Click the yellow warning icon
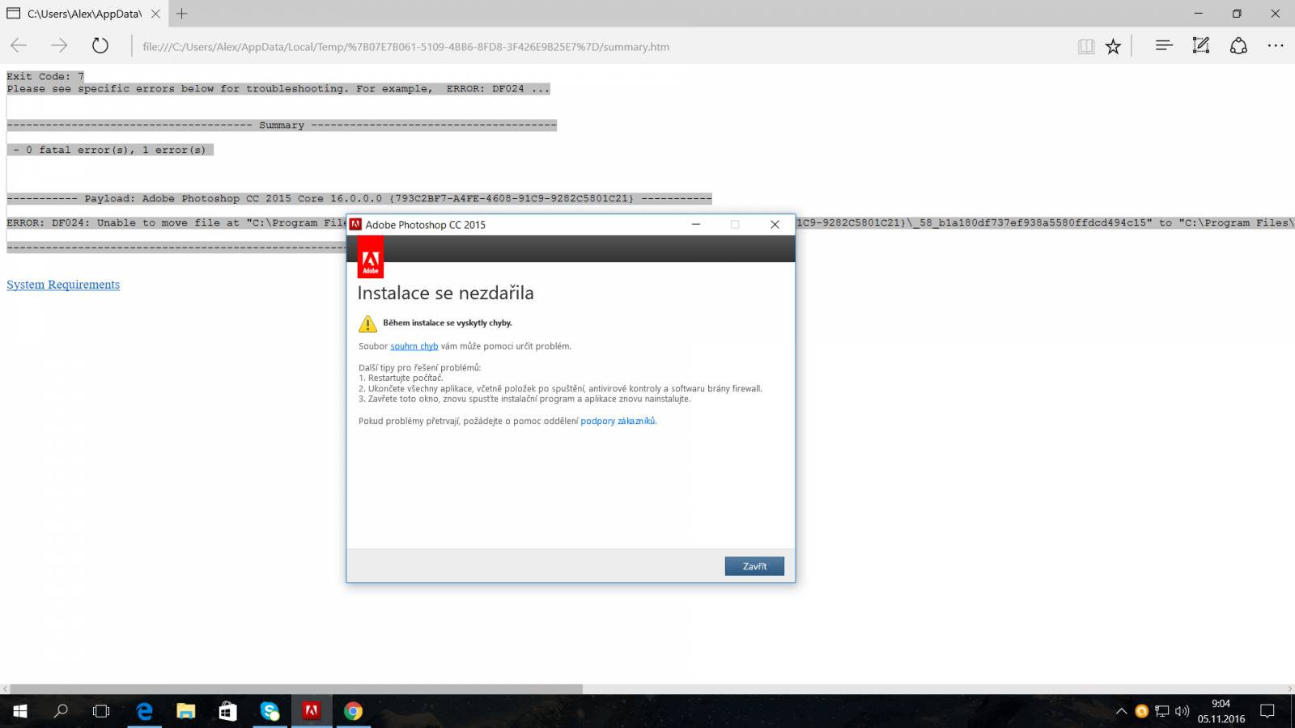The width and height of the screenshot is (1295, 728). point(367,324)
